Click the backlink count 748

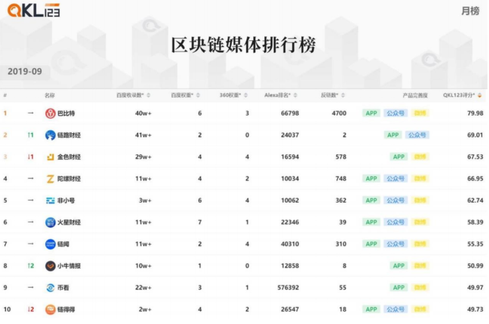341,179
